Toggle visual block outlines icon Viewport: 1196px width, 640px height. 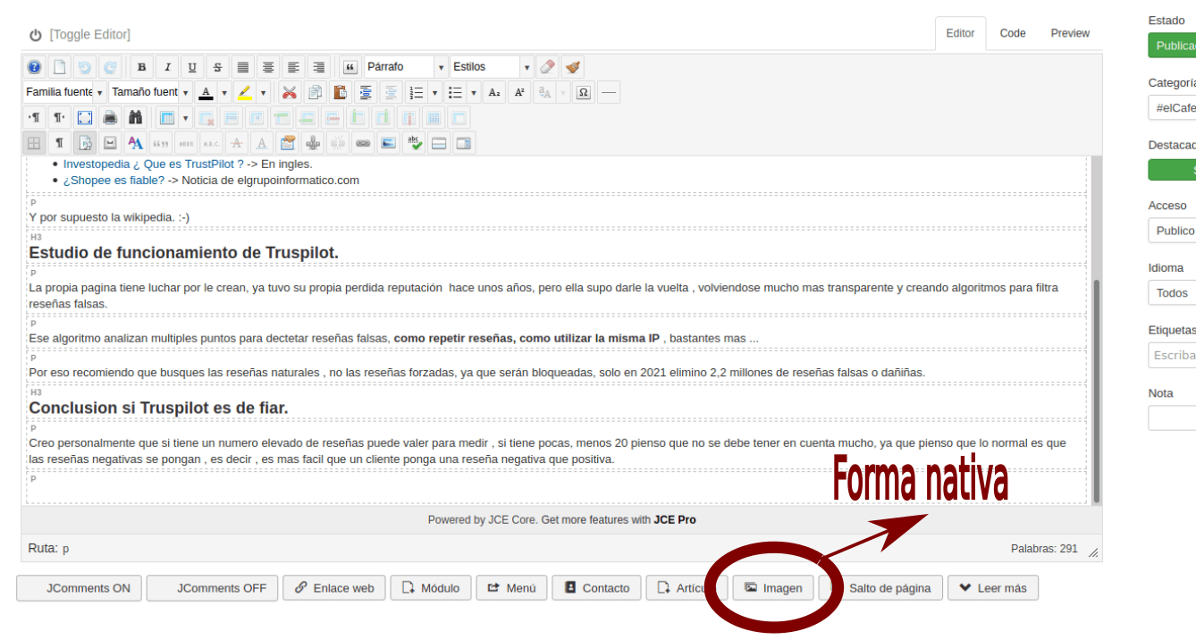[x=34, y=142]
